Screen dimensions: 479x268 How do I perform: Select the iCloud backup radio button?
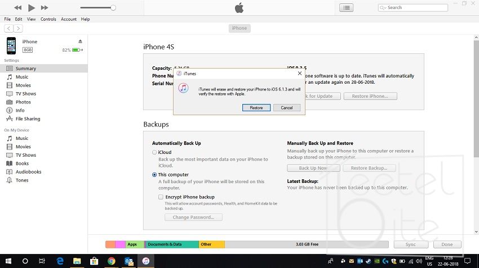click(x=154, y=152)
